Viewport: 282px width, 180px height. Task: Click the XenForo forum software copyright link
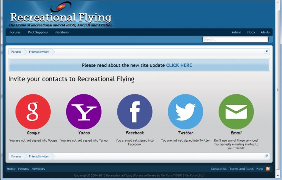[x=169, y=175]
